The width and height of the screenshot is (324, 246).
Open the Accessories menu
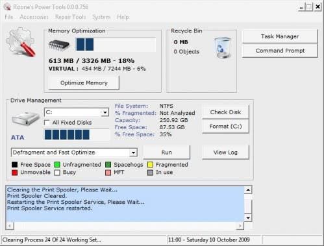34,17
